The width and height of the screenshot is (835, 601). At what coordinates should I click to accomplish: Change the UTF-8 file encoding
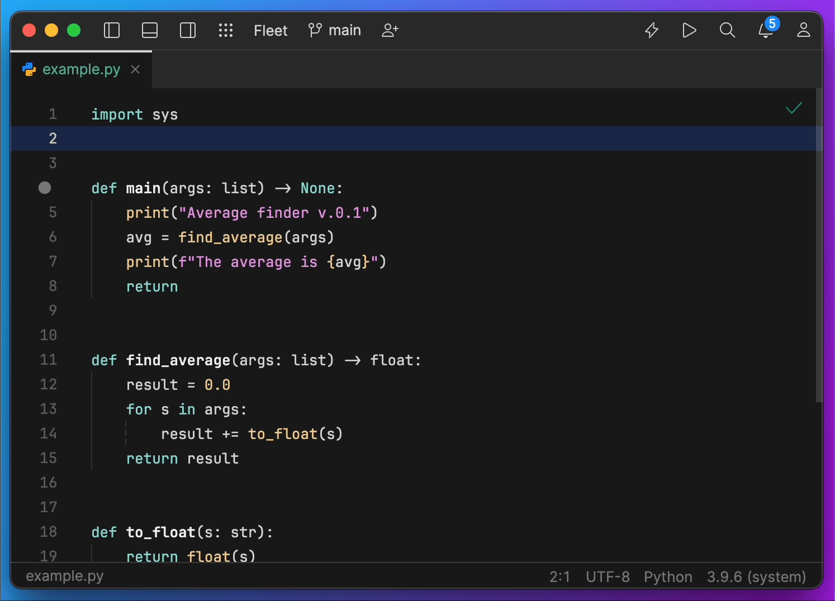pos(608,577)
